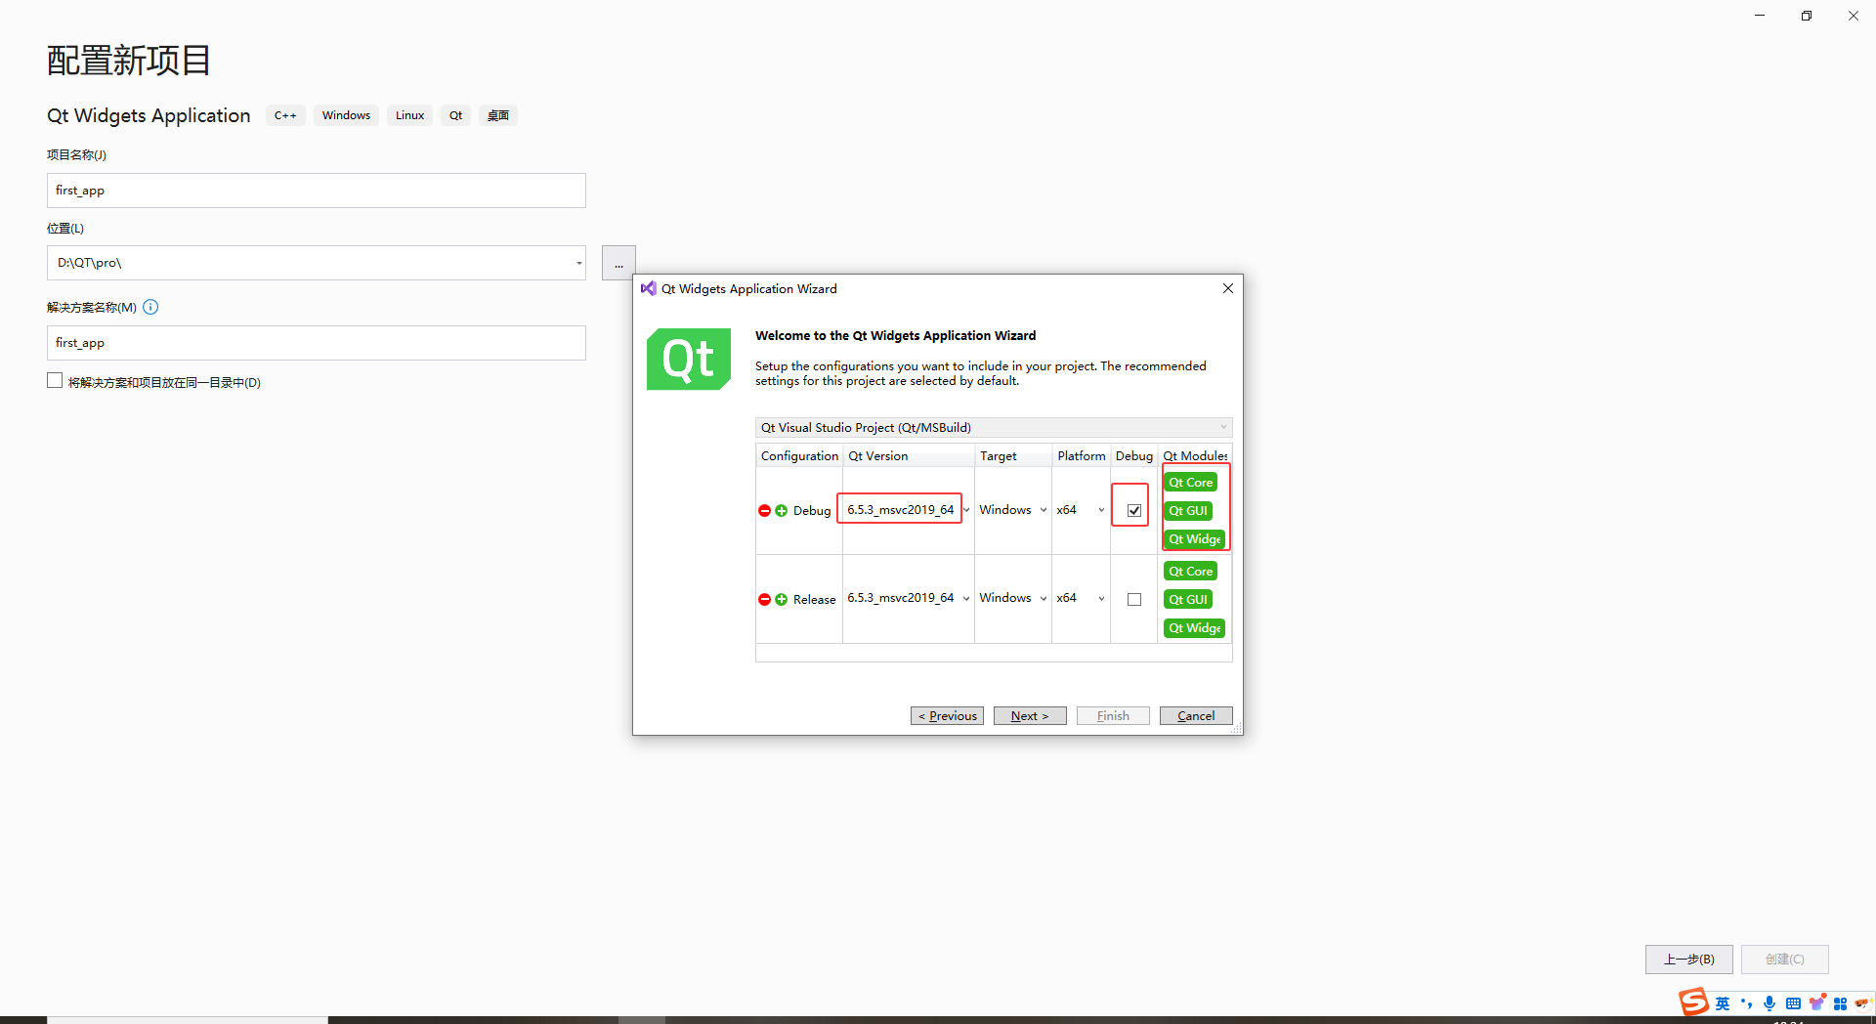The image size is (1876, 1024).
Task: Click the info icon beside solution name label
Action: [x=150, y=307]
